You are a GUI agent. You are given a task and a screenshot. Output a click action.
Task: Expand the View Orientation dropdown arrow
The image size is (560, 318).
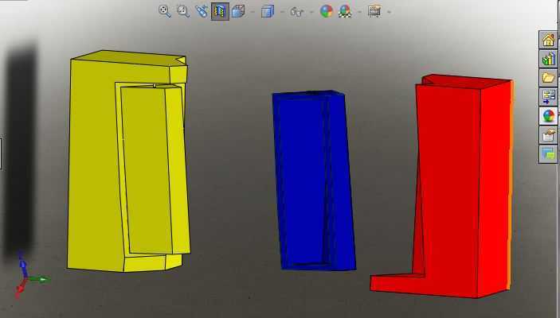(x=253, y=12)
